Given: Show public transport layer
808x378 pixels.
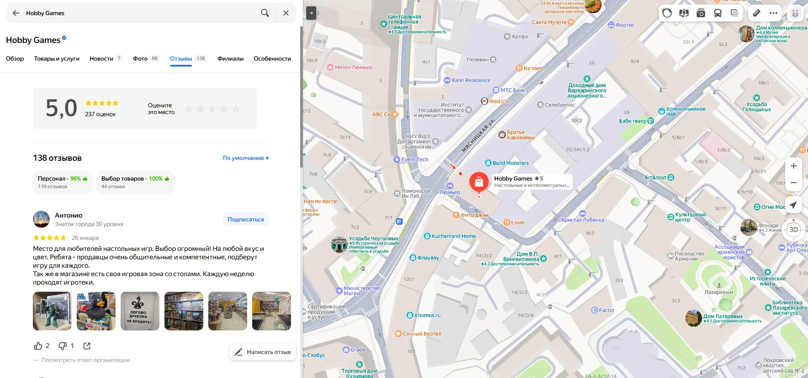Looking at the screenshot, I should (x=718, y=13).
